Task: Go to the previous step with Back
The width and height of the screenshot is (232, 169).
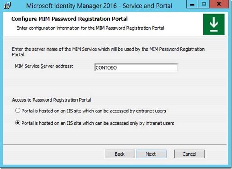Action: point(120,154)
